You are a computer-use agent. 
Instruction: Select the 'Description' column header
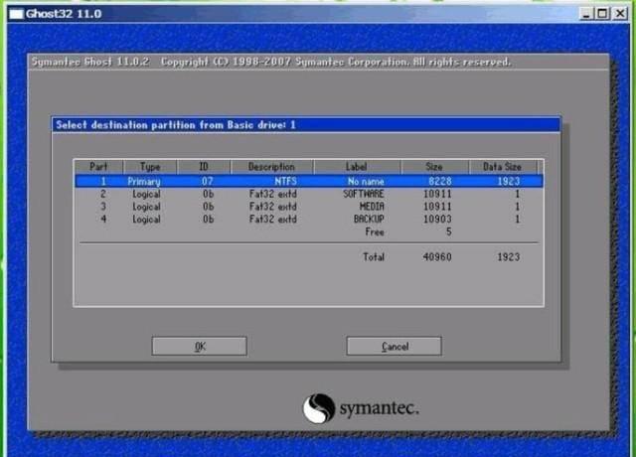(x=271, y=167)
